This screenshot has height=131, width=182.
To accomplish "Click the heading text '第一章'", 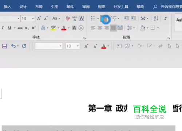I will (100, 108).
